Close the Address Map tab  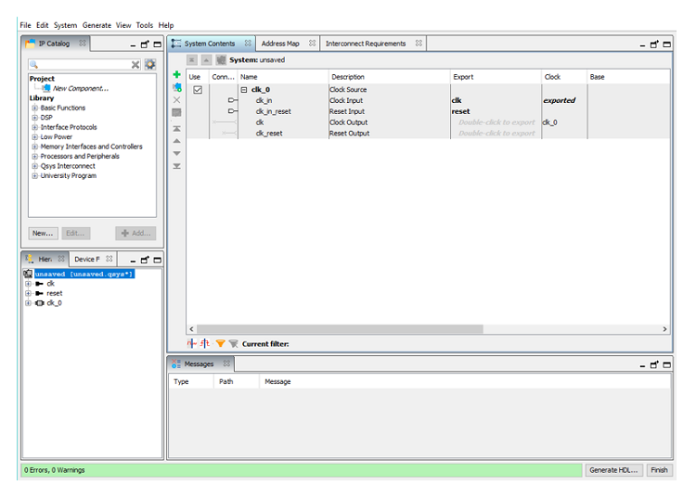[x=312, y=43]
